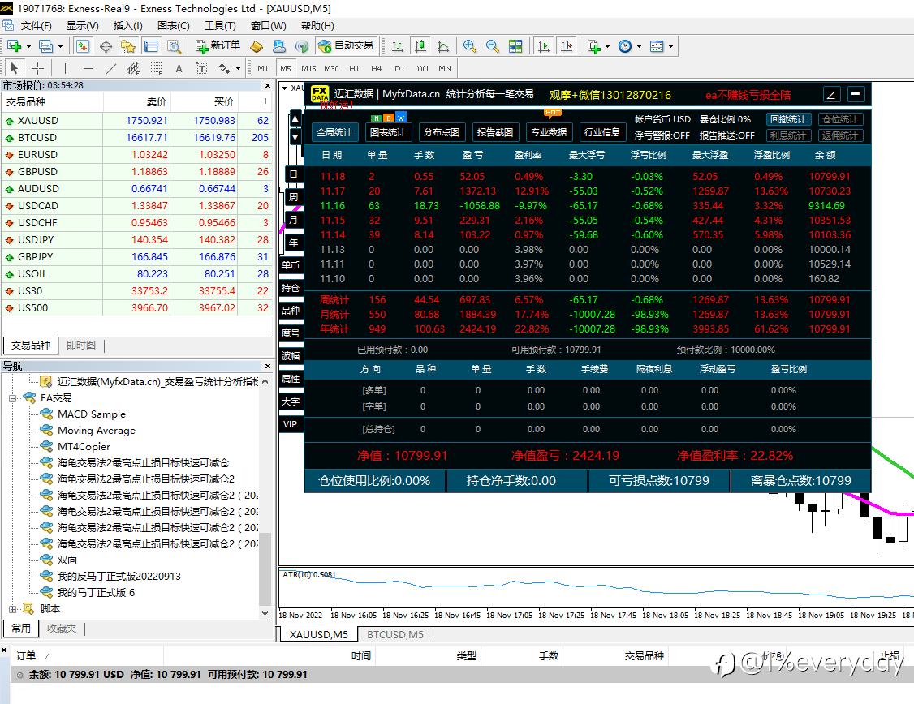
Task: Toggle chart auto scroll icon
Action: (x=543, y=46)
